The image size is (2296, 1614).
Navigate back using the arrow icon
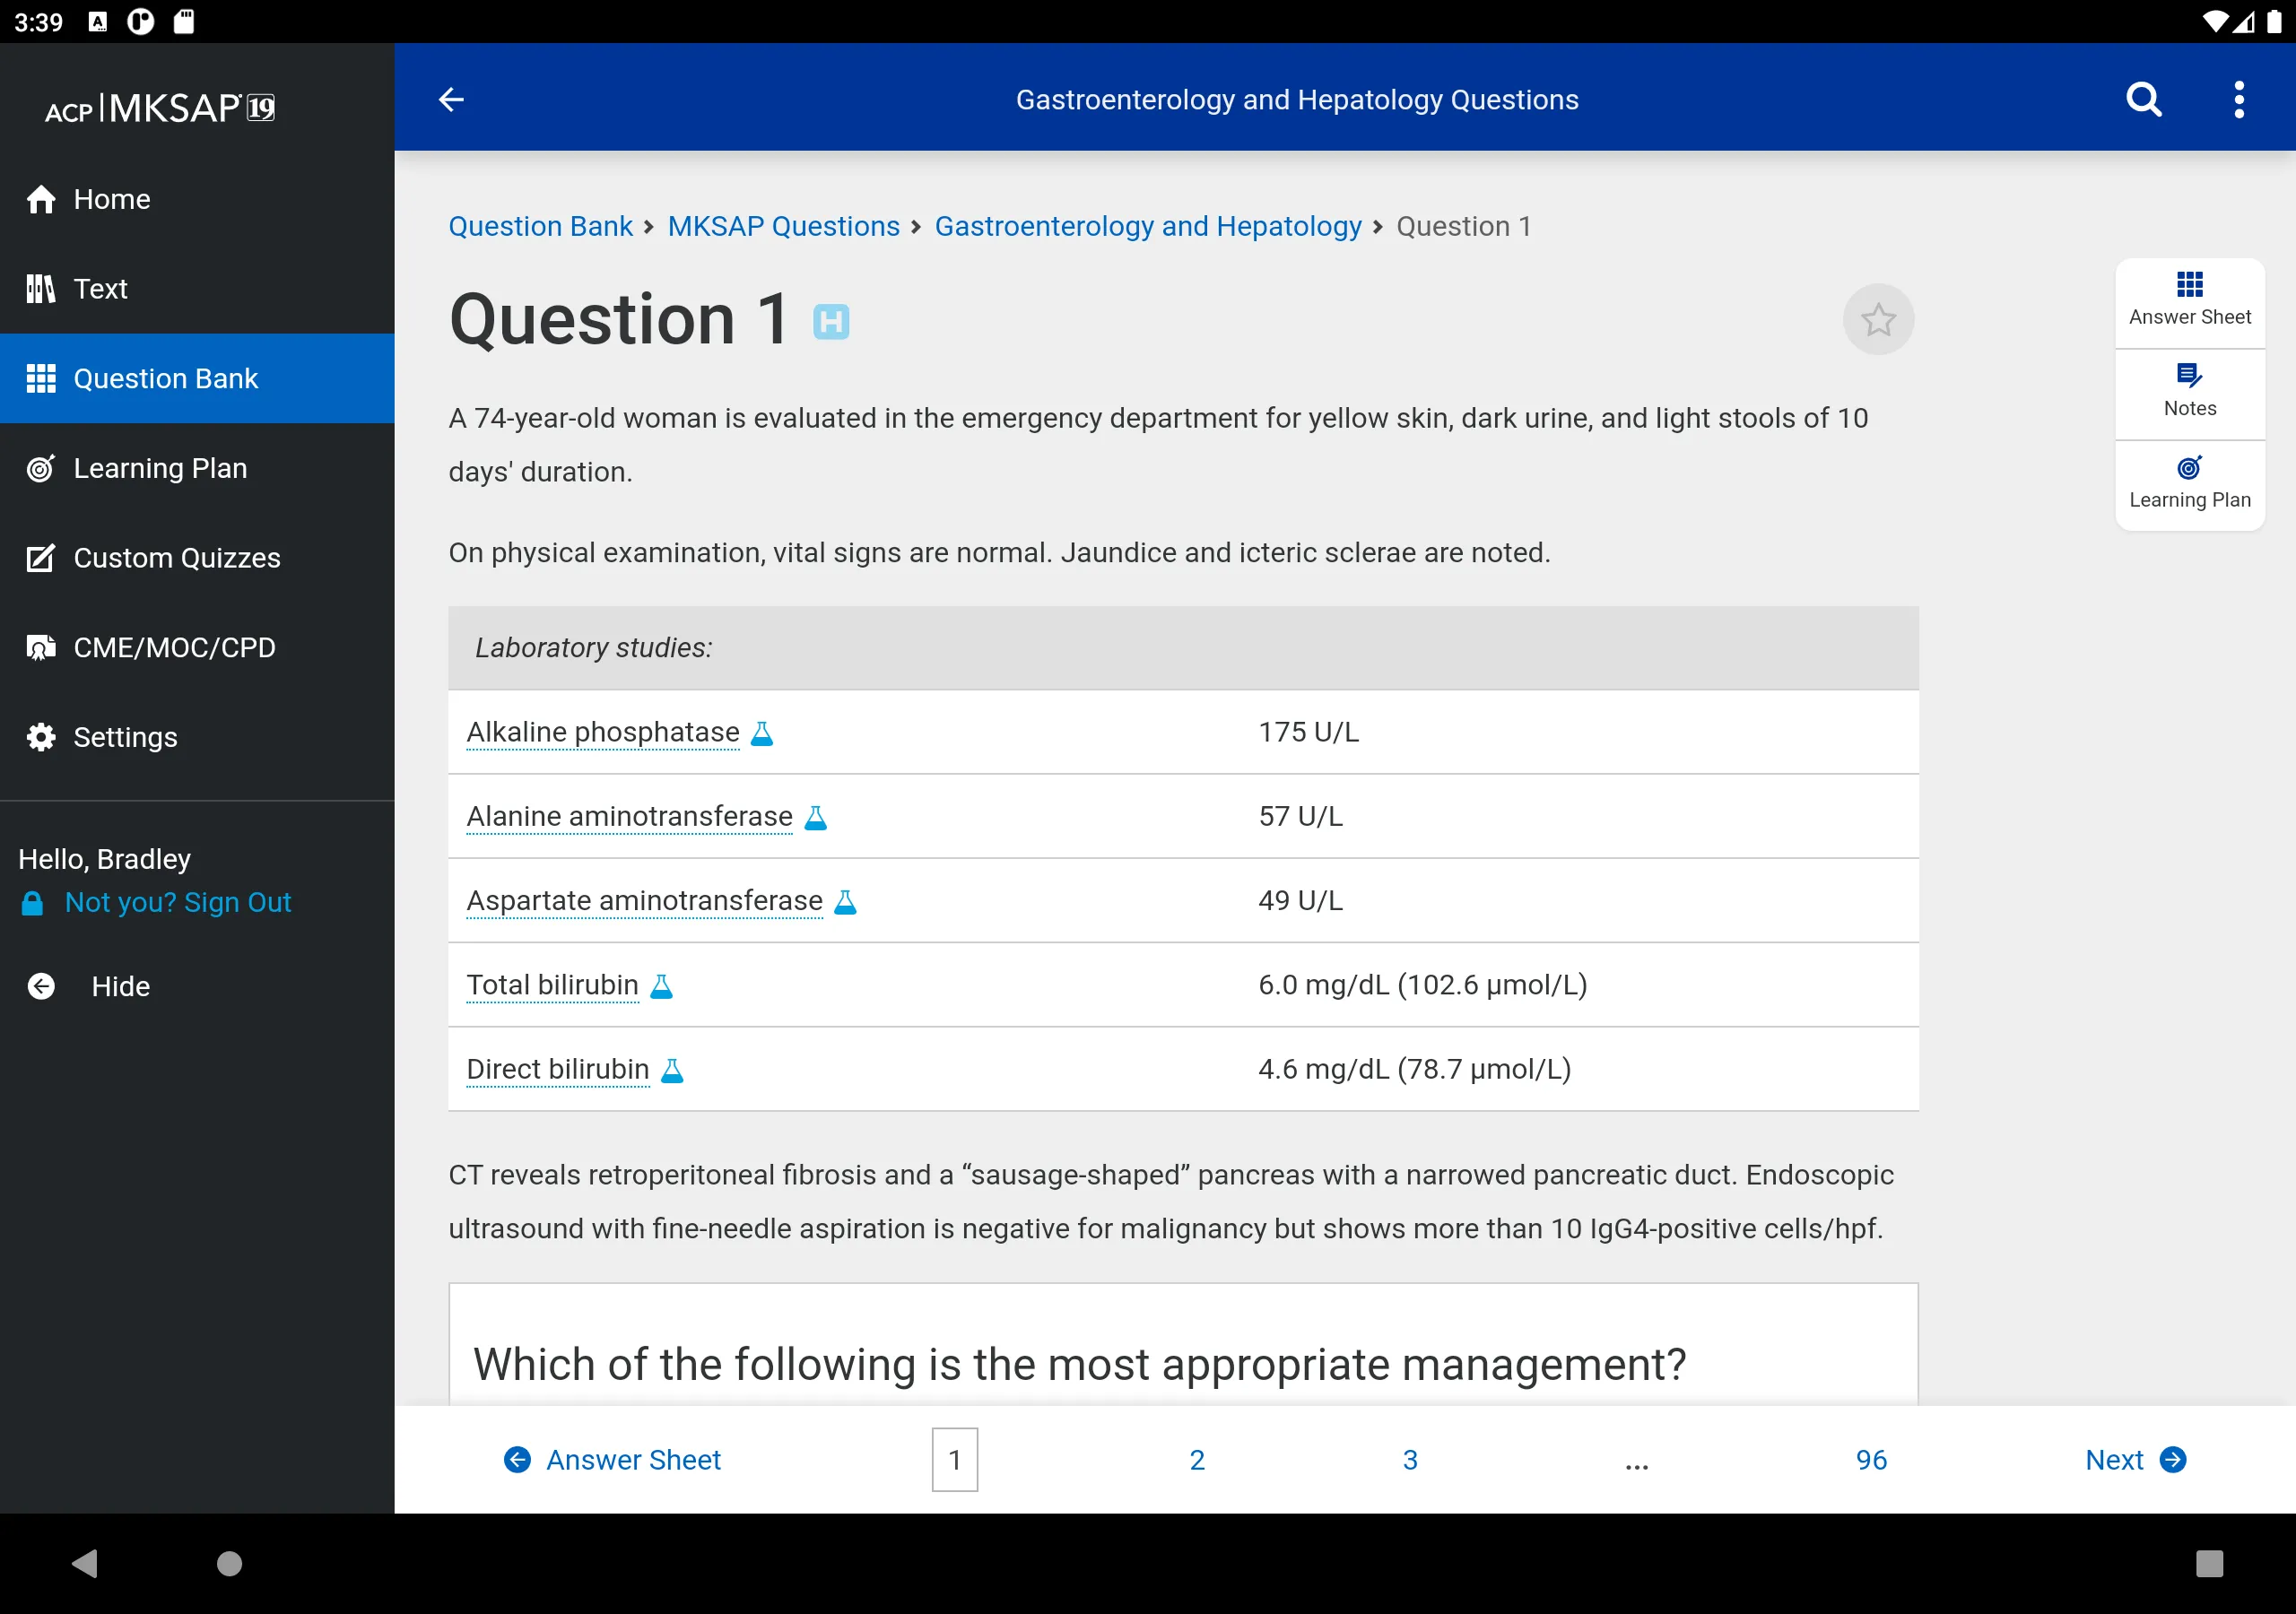tap(451, 98)
